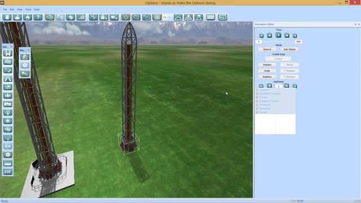361x203 pixels.
Task: Click the starburst light icon in Add palette
Action: pyautogui.click(x=7, y=121)
